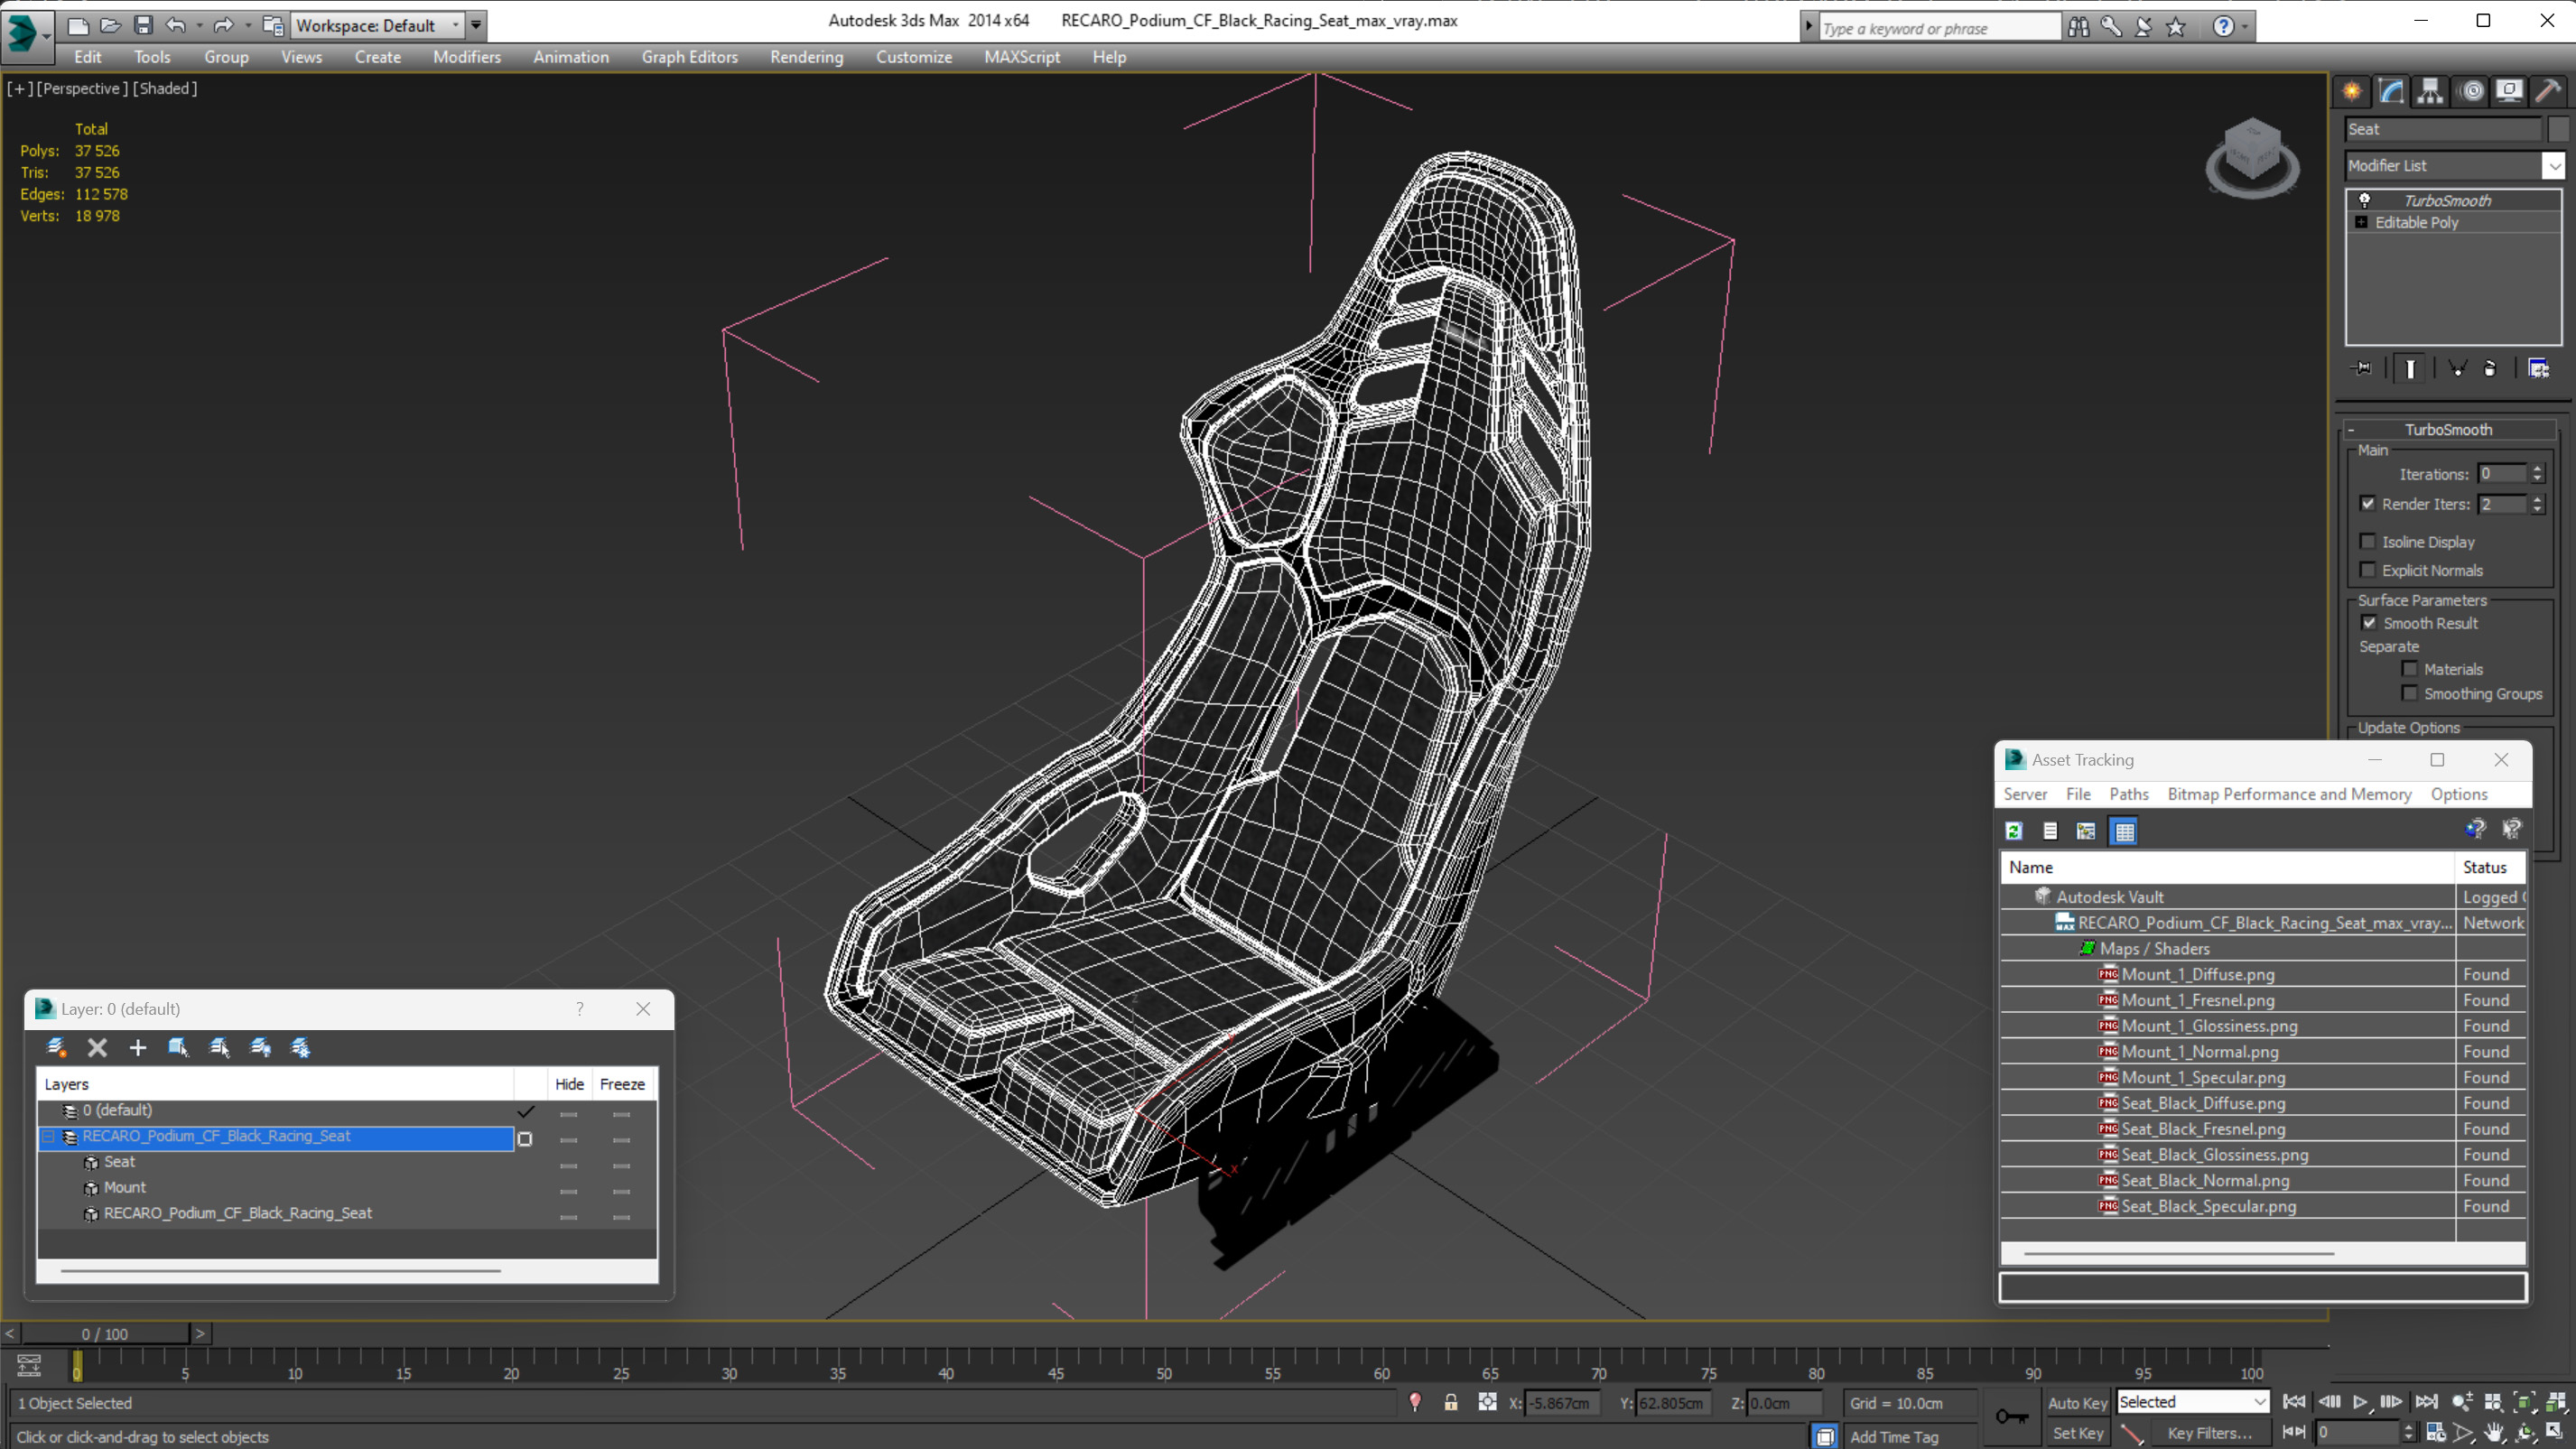Click Table View icon in Asset Tracking
The width and height of the screenshot is (2576, 1449).
2124,830
